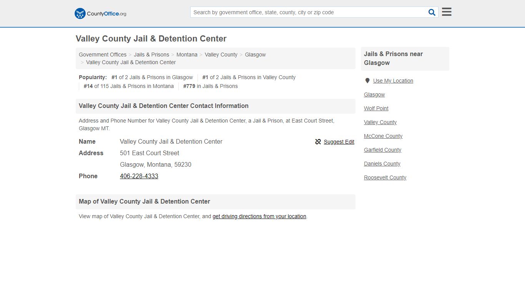Open McCone County sidebar link
This screenshot has width=525, height=295.
[x=383, y=136]
